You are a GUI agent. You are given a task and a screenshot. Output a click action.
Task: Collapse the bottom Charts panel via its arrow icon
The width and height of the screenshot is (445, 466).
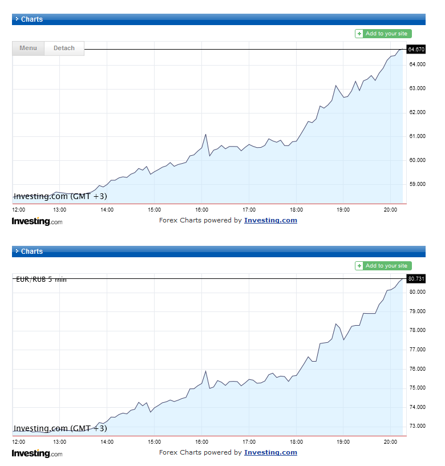pos(17,251)
